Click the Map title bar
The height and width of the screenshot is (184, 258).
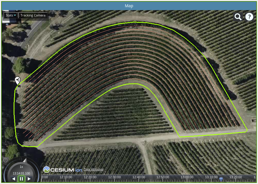(129, 6)
